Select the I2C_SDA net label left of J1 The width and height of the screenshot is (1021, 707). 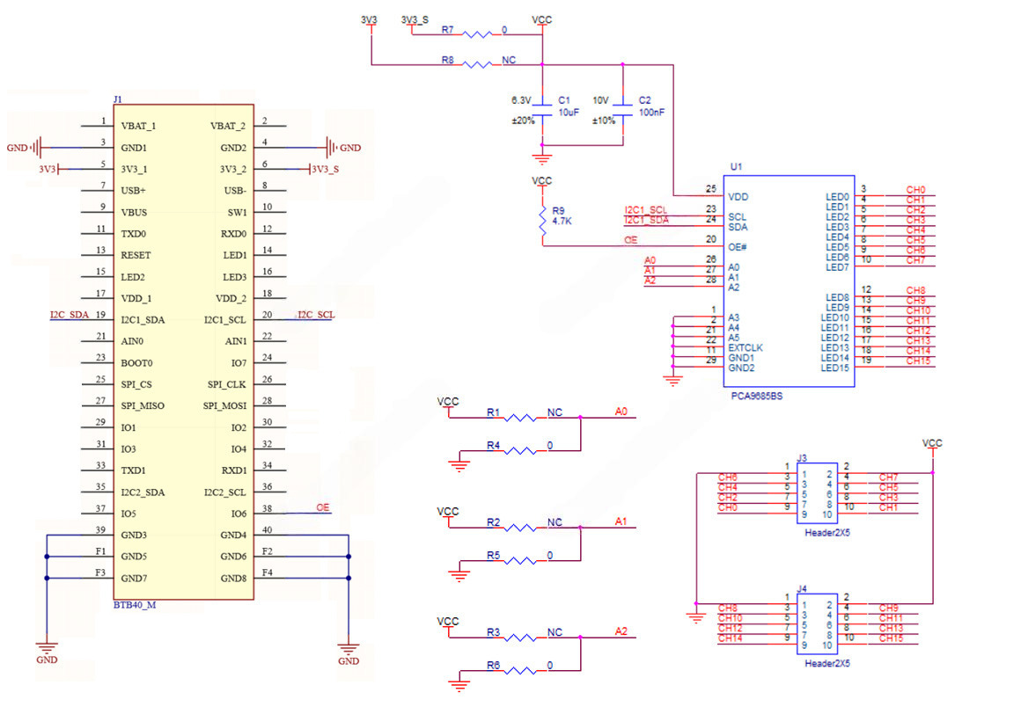tap(69, 314)
